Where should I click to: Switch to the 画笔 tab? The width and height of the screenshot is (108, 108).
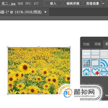click(97, 44)
